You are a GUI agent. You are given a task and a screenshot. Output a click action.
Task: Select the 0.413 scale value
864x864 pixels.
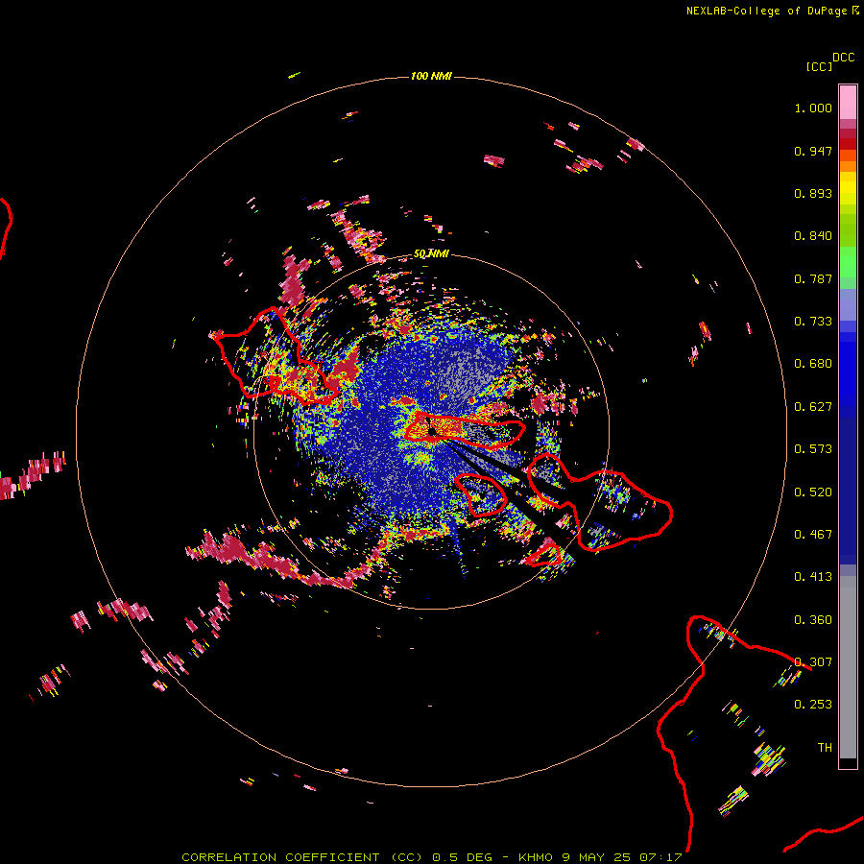click(x=813, y=577)
